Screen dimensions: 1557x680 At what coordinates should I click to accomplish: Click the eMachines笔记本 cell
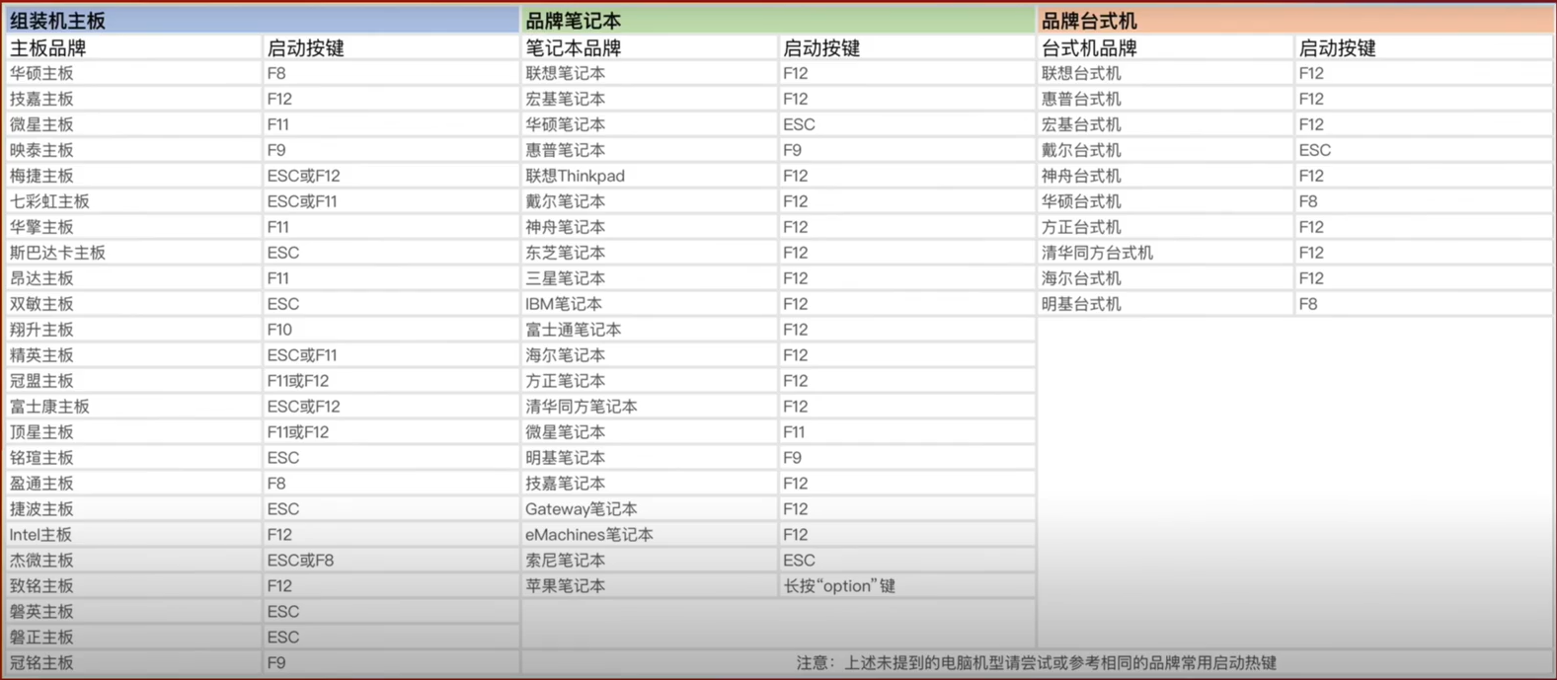pos(588,535)
